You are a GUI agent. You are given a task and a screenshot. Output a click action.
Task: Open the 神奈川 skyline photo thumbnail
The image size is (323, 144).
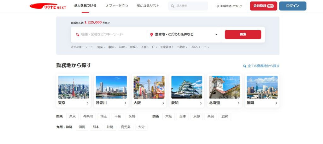111,87
